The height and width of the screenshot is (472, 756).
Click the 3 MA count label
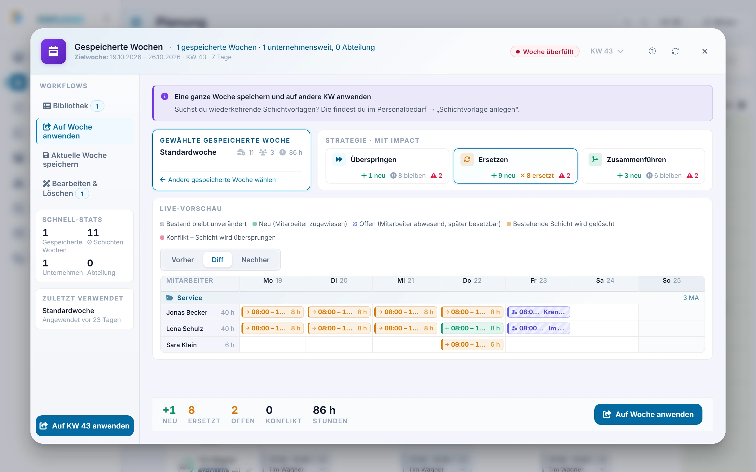click(x=691, y=298)
